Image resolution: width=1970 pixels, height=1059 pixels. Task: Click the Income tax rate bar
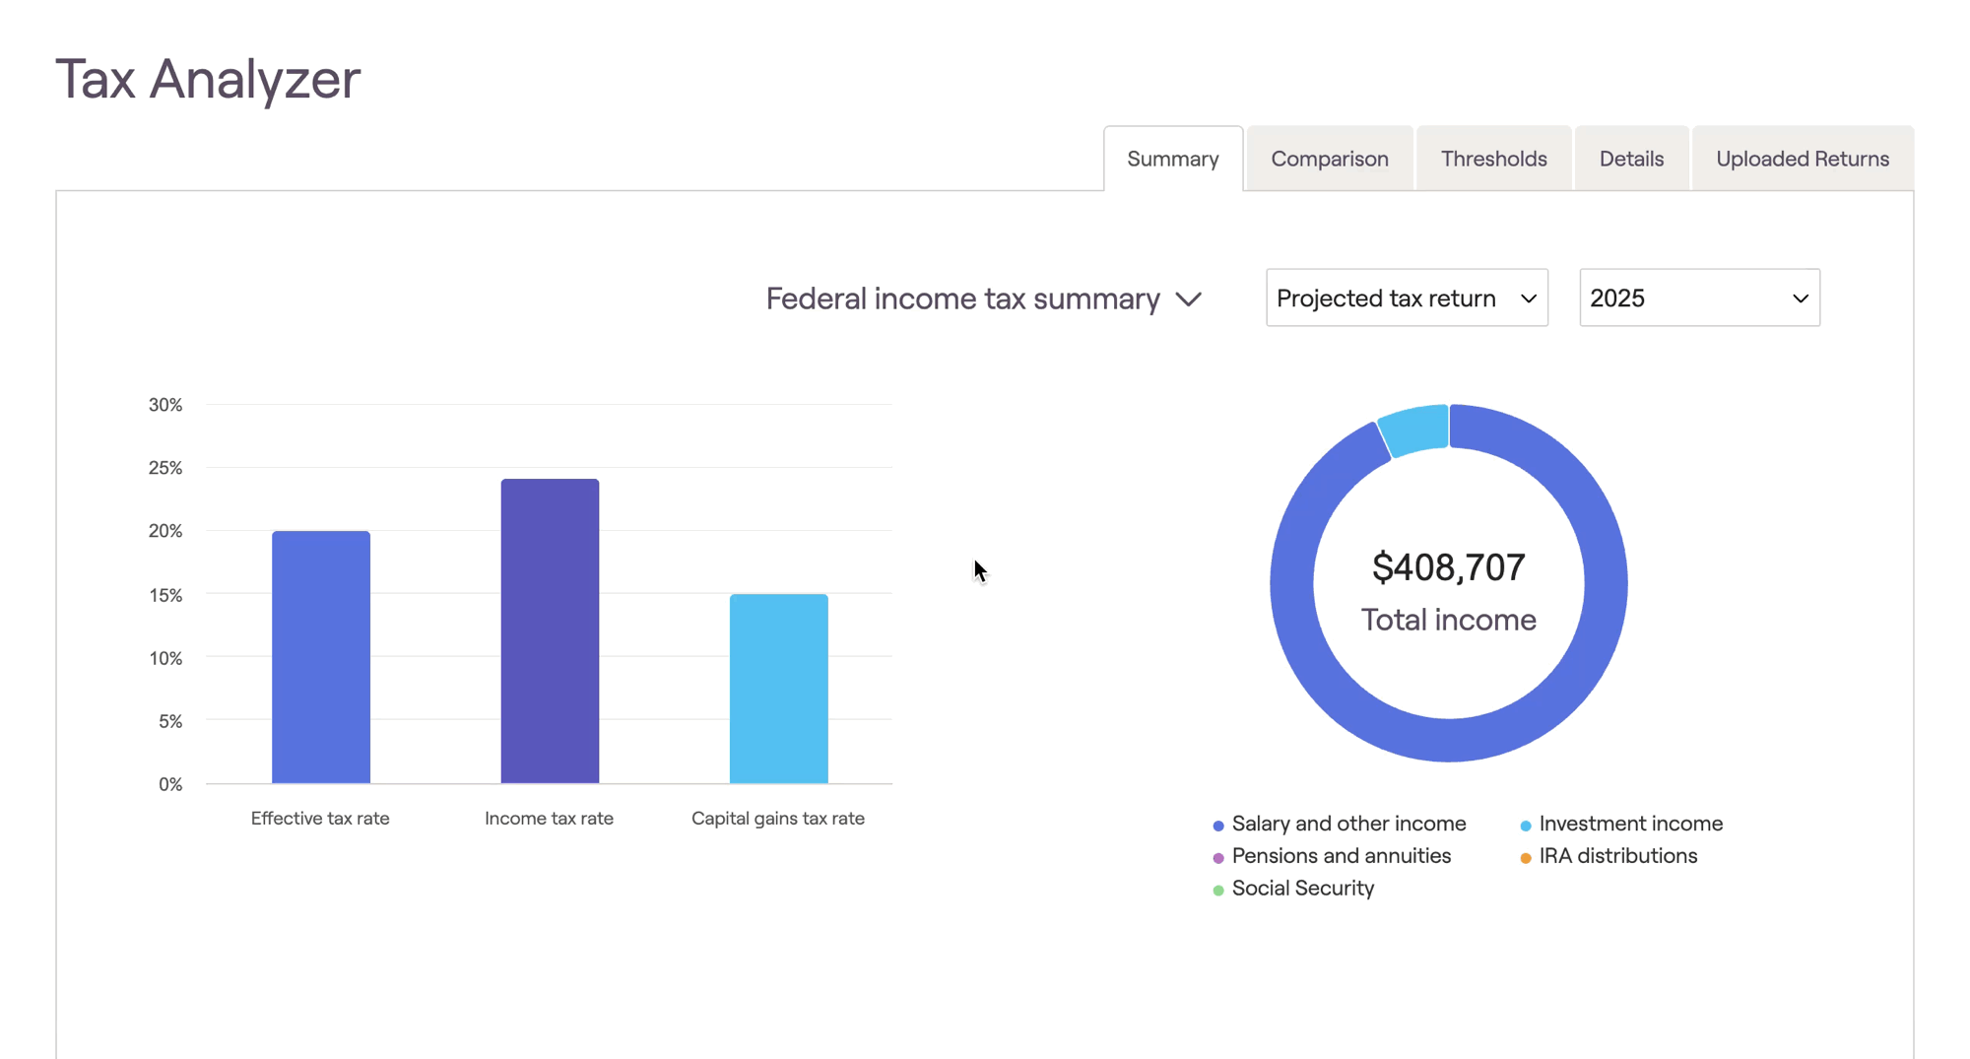(550, 631)
